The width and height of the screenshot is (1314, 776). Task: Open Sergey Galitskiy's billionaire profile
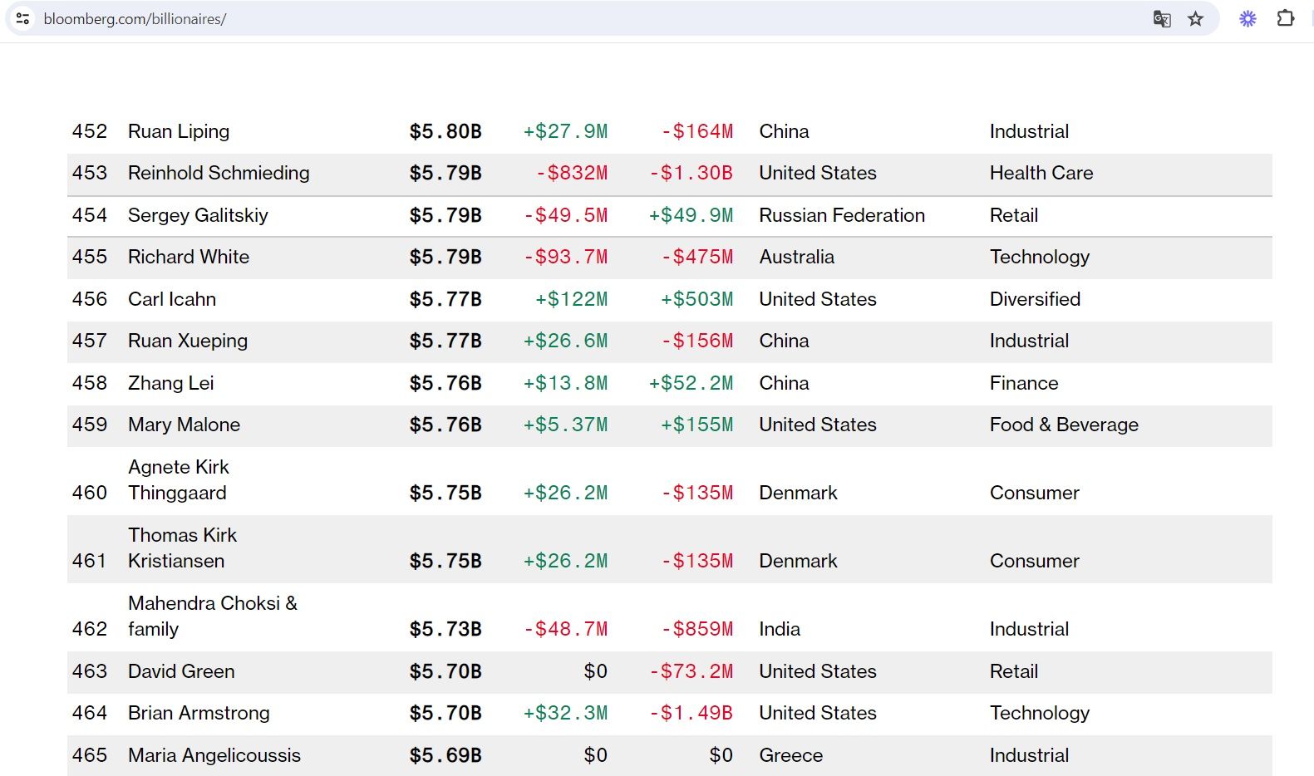198,215
